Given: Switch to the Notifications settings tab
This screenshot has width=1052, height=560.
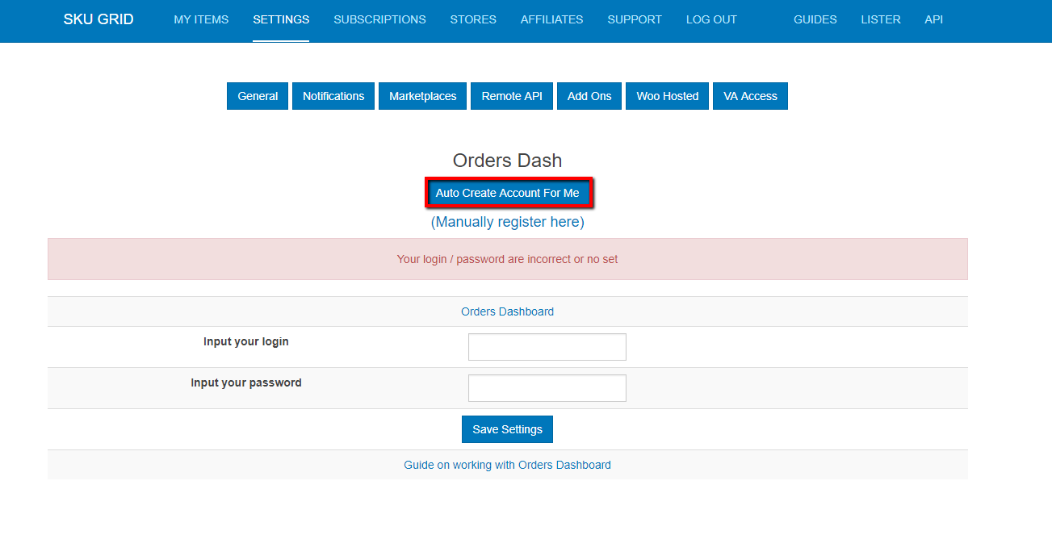Looking at the screenshot, I should coord(333,96).
